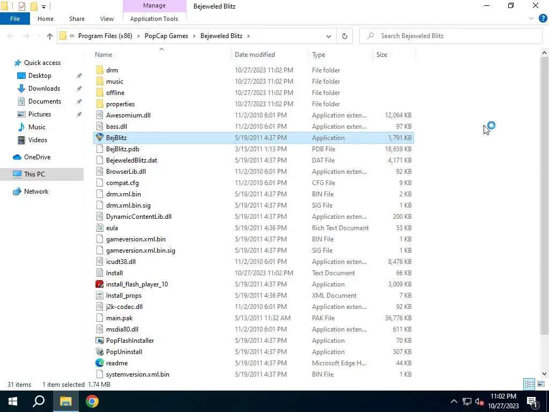Image resolution: width=549 pixels, height=412 pixels.
Task: Expand breadcrumb chevron after Bejeweled Blitz
Action: 249,36
